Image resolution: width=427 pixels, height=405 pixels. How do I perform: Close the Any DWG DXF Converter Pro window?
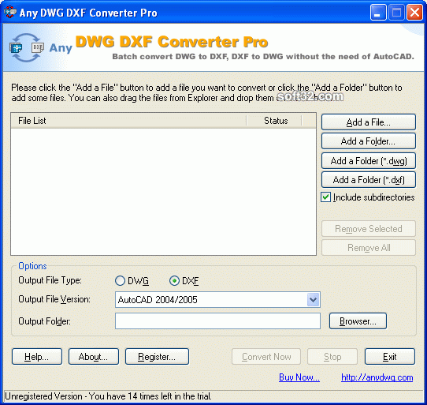coord(414,13)
